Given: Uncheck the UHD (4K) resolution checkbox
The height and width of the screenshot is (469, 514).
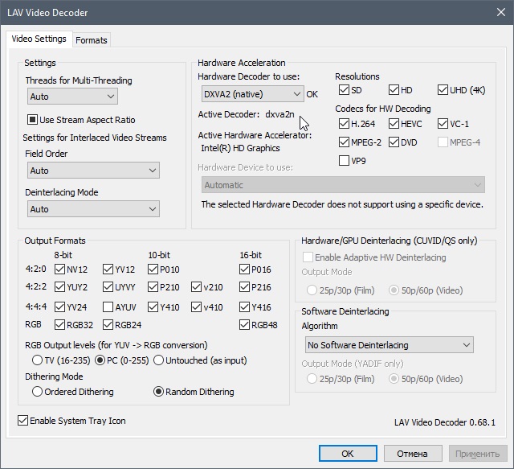Looking at the screenshot, I should click(x=444, y=90).
